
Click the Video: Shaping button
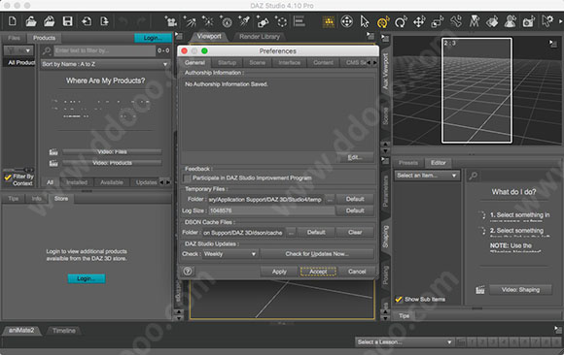pyautogui.click(x=520, y=290)
